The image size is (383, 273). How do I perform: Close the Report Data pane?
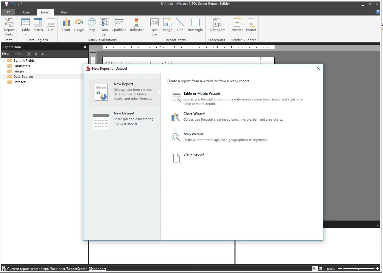click(85, 47)
